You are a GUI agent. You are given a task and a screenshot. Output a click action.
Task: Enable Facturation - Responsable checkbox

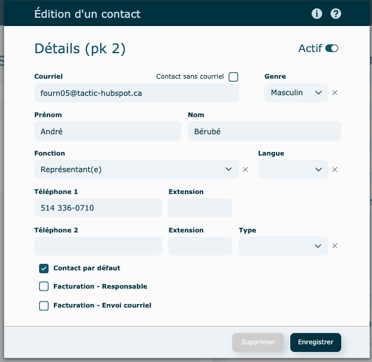point(44,286)
